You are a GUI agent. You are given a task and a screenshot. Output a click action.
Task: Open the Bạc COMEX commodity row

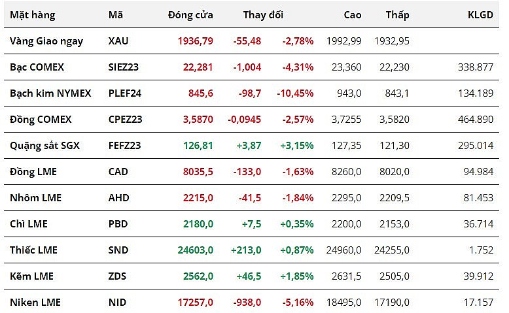[x=37, y=67]
